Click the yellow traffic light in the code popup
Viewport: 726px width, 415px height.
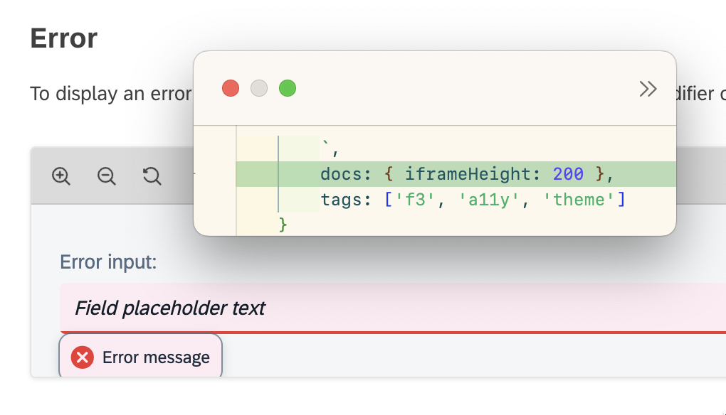pos(258,88)
